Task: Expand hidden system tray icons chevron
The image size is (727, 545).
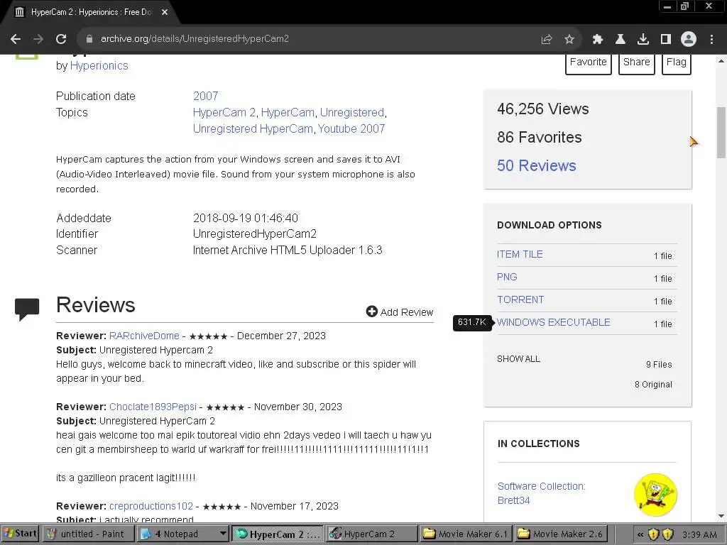Action: [x=640, y=534]
